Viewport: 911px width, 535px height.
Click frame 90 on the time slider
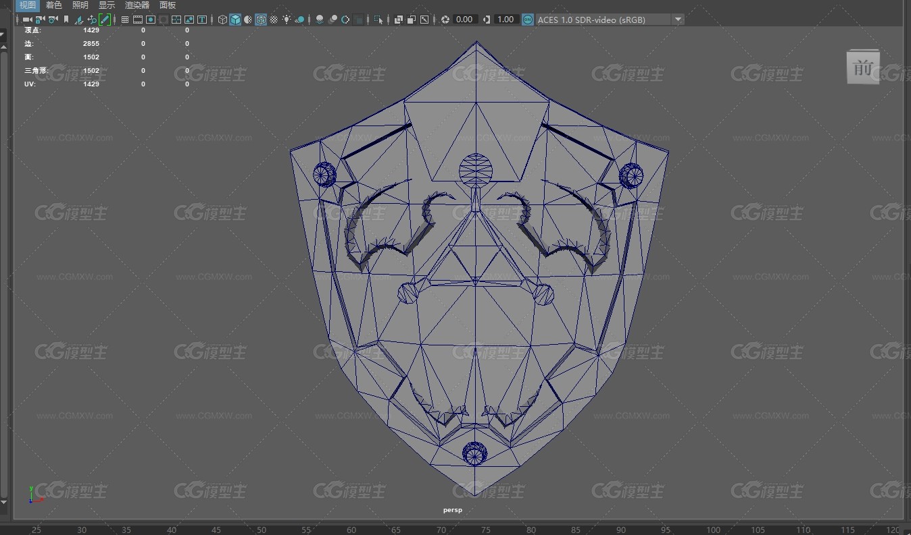pos(620,530)
